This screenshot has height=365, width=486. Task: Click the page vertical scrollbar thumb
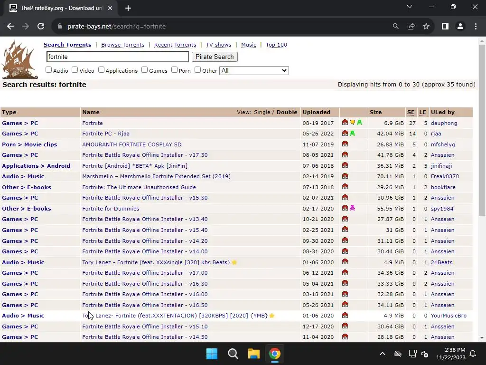pos(482,130)
